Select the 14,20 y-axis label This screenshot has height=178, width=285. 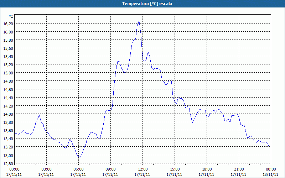point(8,106)
